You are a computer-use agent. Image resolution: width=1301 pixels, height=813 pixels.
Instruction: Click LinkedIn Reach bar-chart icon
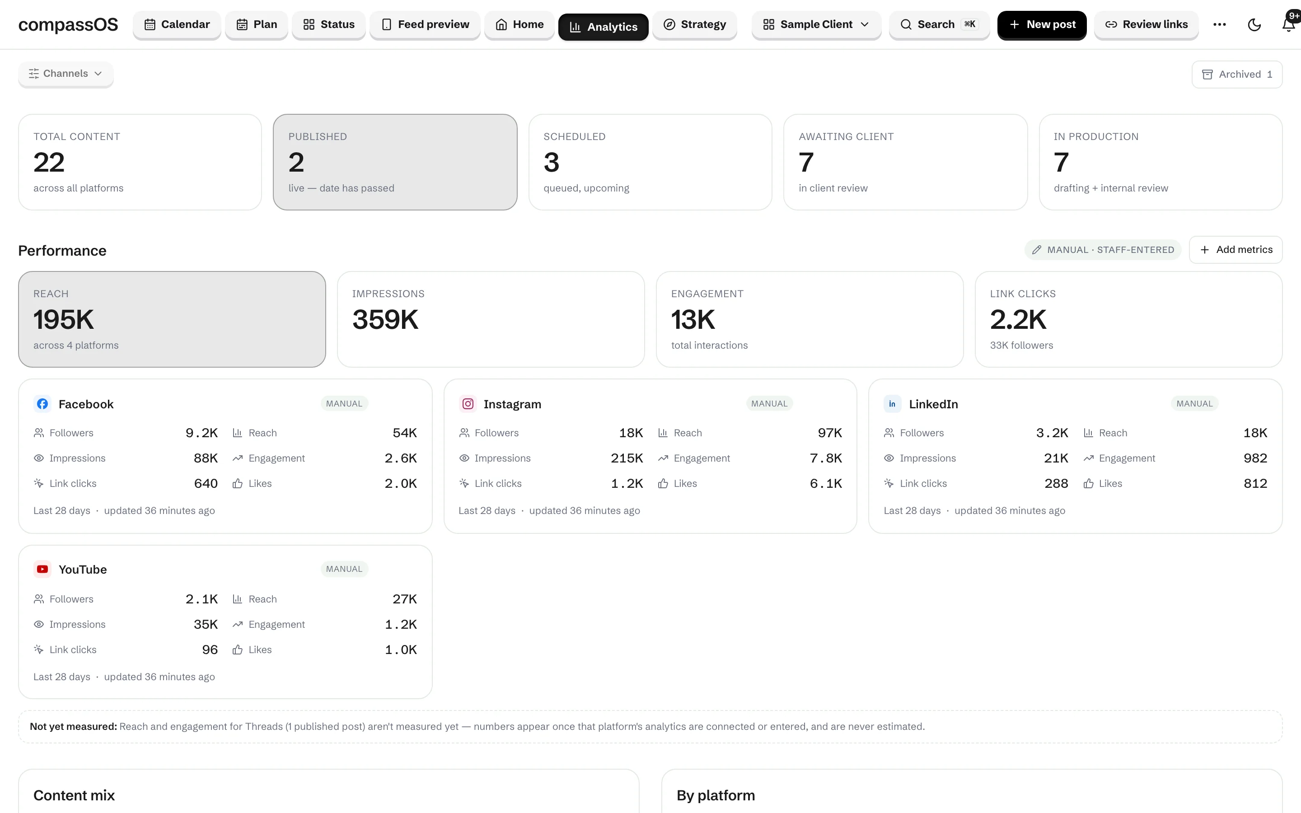[1088, 433]
